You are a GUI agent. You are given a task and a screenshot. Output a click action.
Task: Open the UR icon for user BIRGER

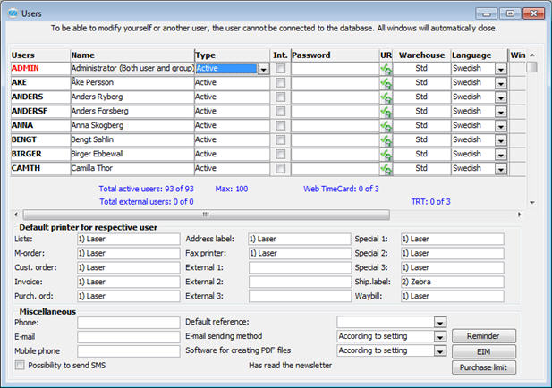(386, 155)
